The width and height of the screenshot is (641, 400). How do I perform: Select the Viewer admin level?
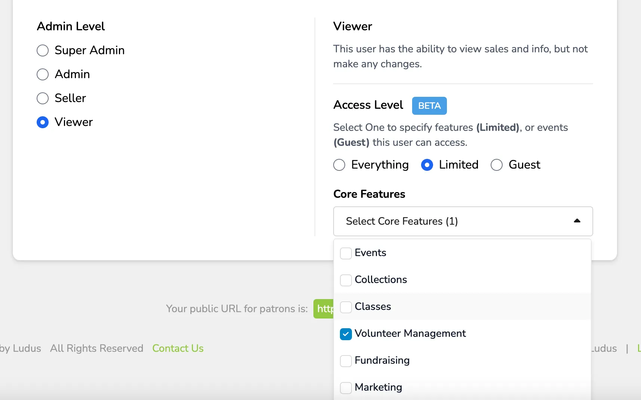click(x=43, y=122)
